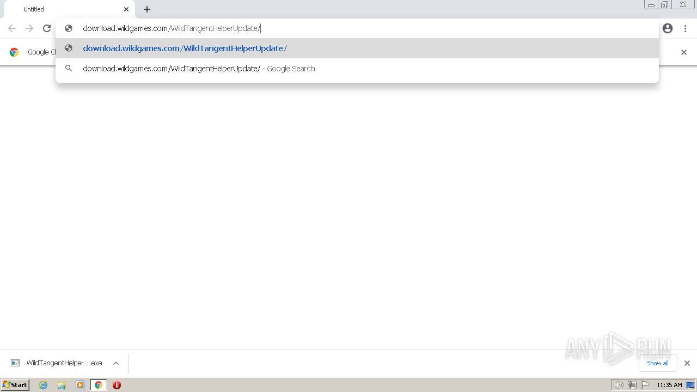Click the Chrome logo in infobar
Image resolution: width=697 pixels, height=392 pixels.
pos(14,52)
